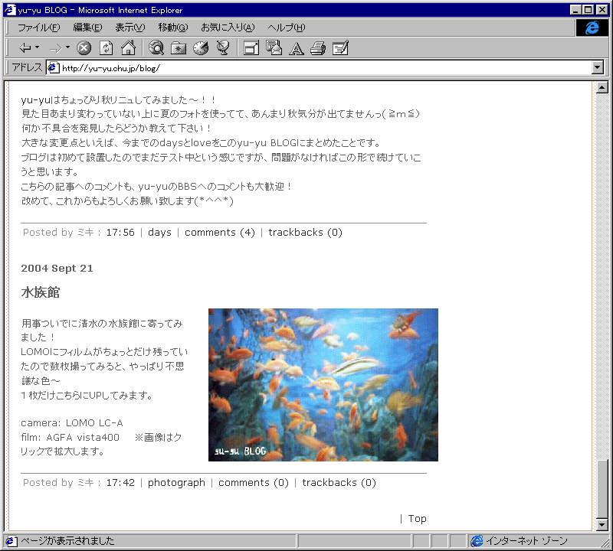Click the 2004 Sept 21 date heading
Image resolution: width=613 pixels, height=551 pixels.
pos(57,269)
